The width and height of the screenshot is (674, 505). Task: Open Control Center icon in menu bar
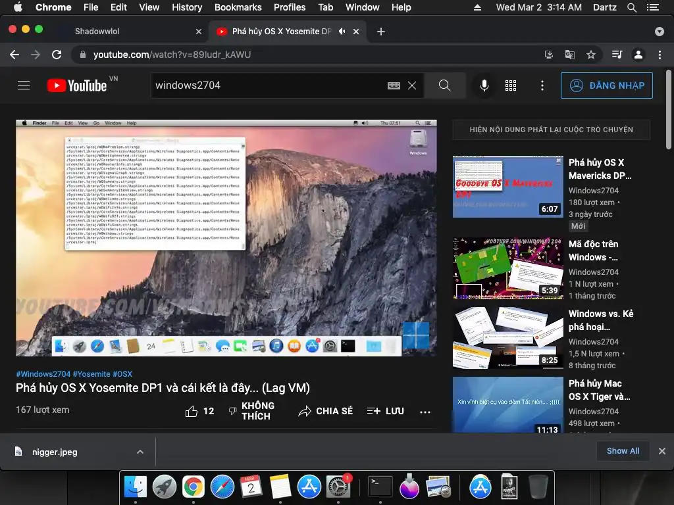652,7
